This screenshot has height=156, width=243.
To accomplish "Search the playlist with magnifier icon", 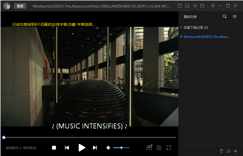I will coord(225,17).
